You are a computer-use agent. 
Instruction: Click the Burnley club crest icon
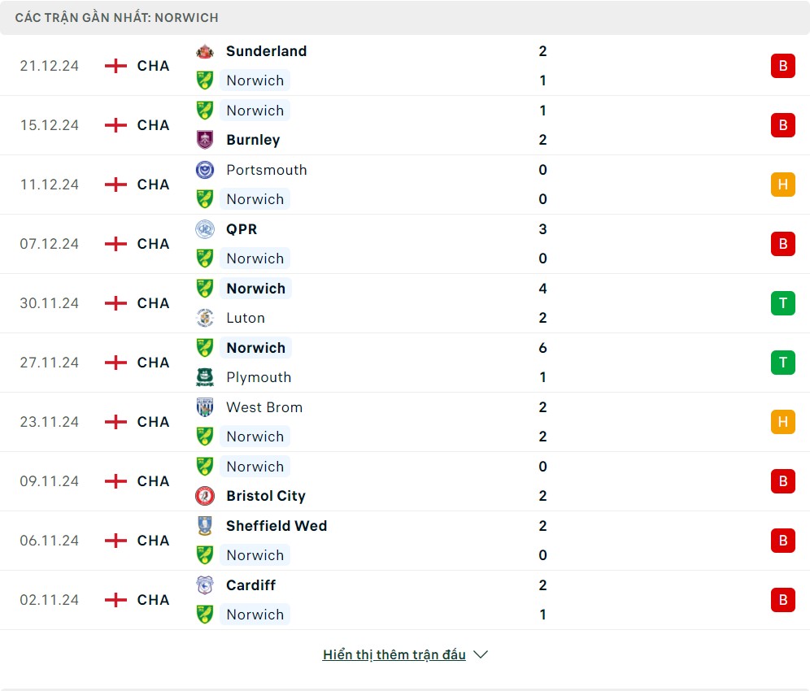[x=205, y=140]
